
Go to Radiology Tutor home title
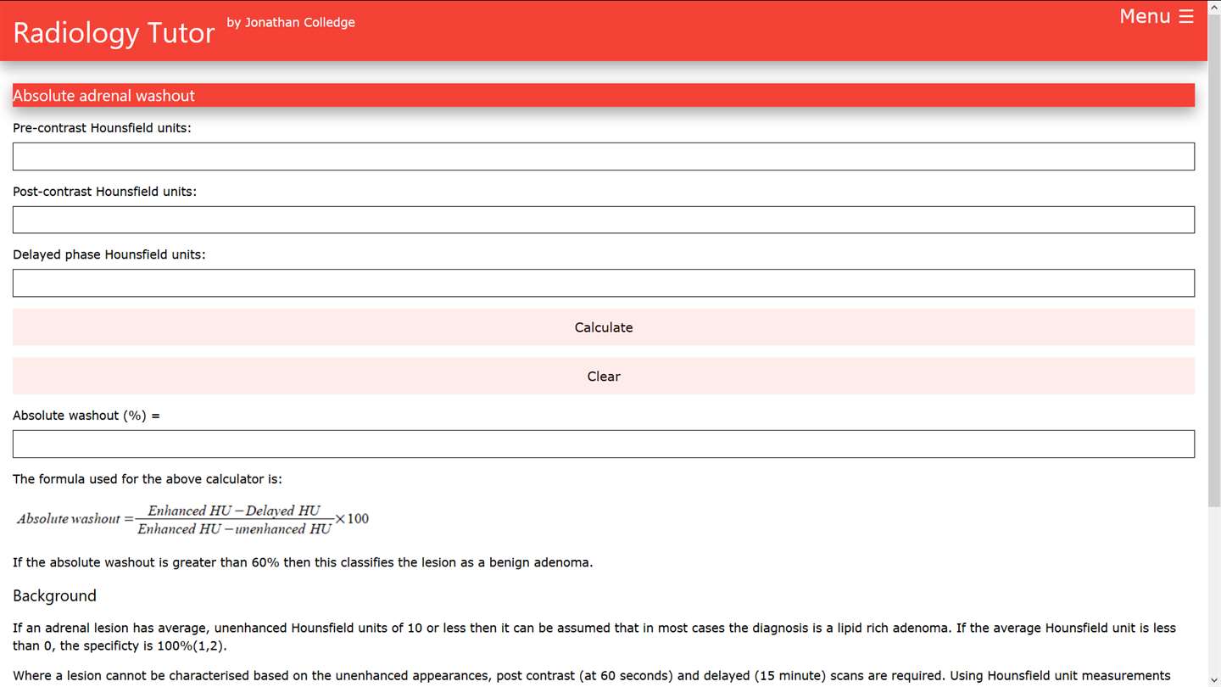pyautogui.click(x=114, y=32)
